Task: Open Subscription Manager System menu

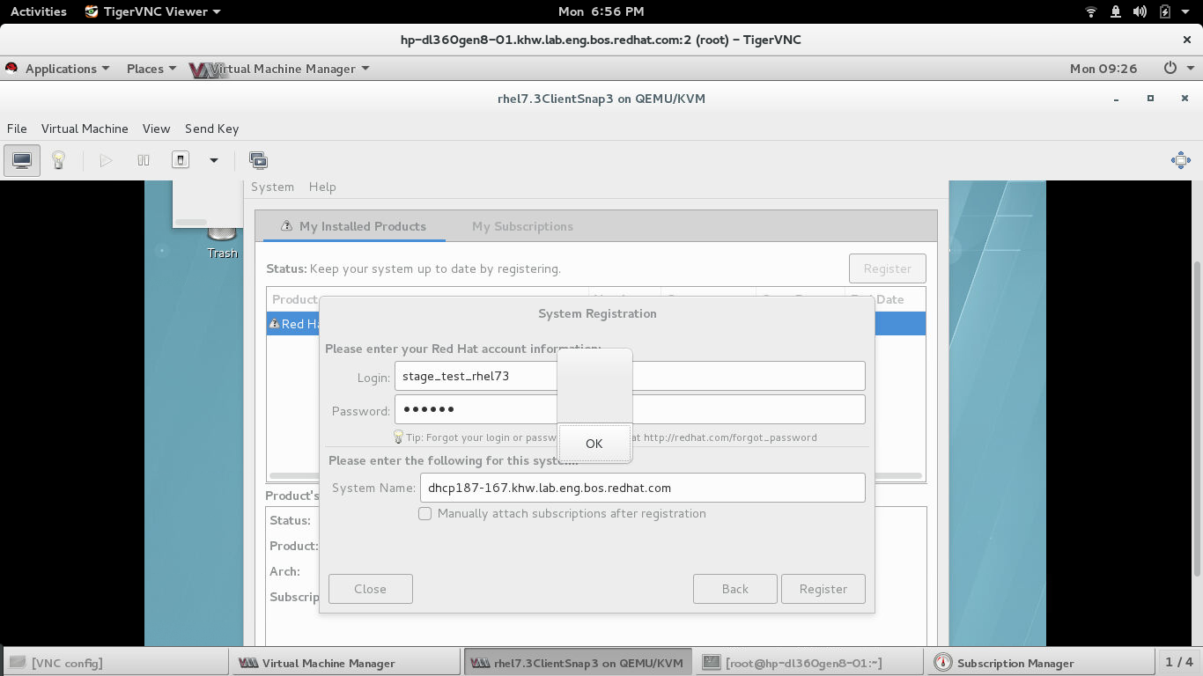Action: click(x=272, y=187)
